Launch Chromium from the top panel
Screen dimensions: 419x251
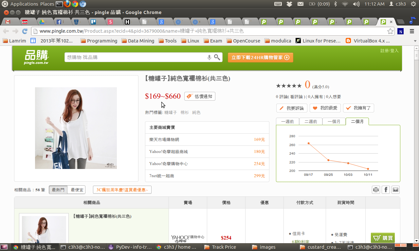point(83,4)
